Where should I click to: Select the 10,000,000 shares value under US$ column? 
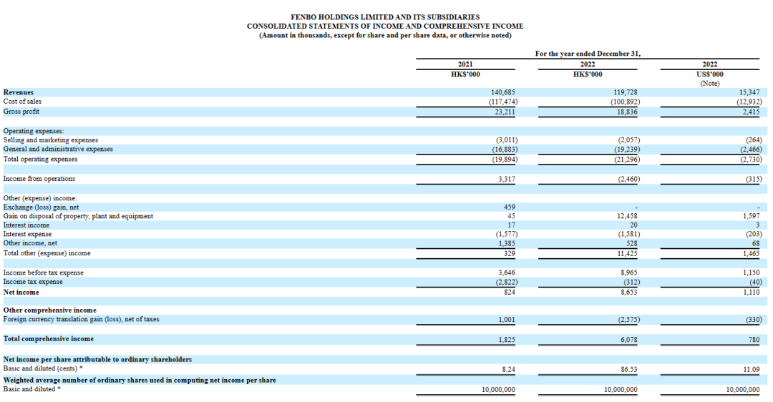click(743, 390)
